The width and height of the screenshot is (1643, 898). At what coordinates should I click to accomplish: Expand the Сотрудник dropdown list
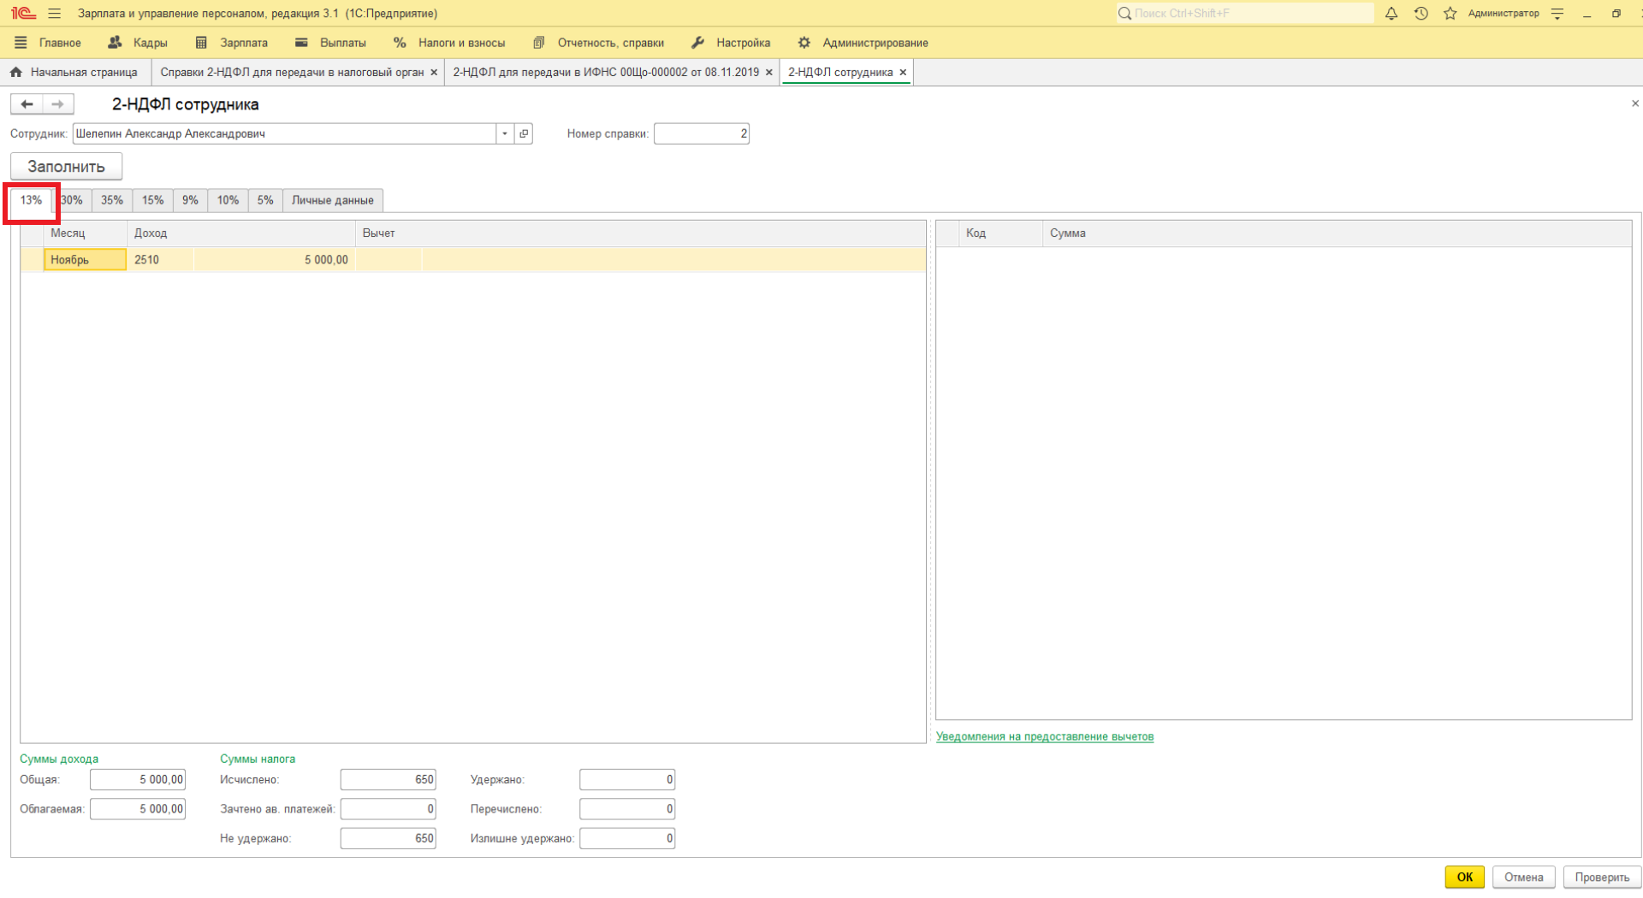505,133
